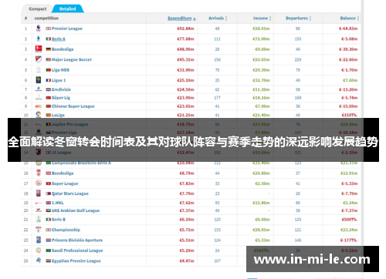This screenshot has width=386, height=279.
Task: Click the Egyptian Premier League logo
Action: point(39,261)
